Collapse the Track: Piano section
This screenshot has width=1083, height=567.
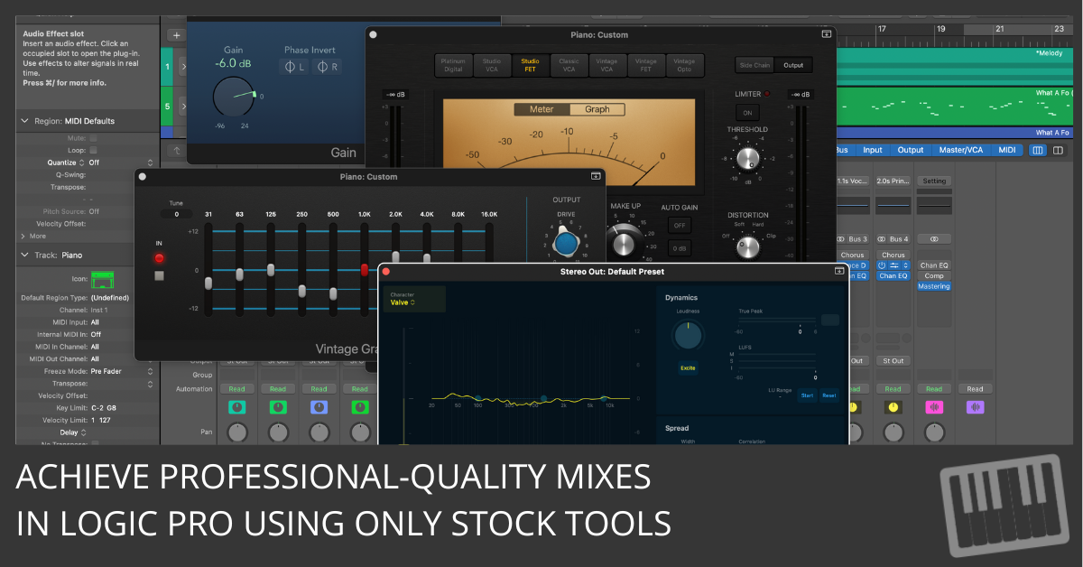coord(23,254)
